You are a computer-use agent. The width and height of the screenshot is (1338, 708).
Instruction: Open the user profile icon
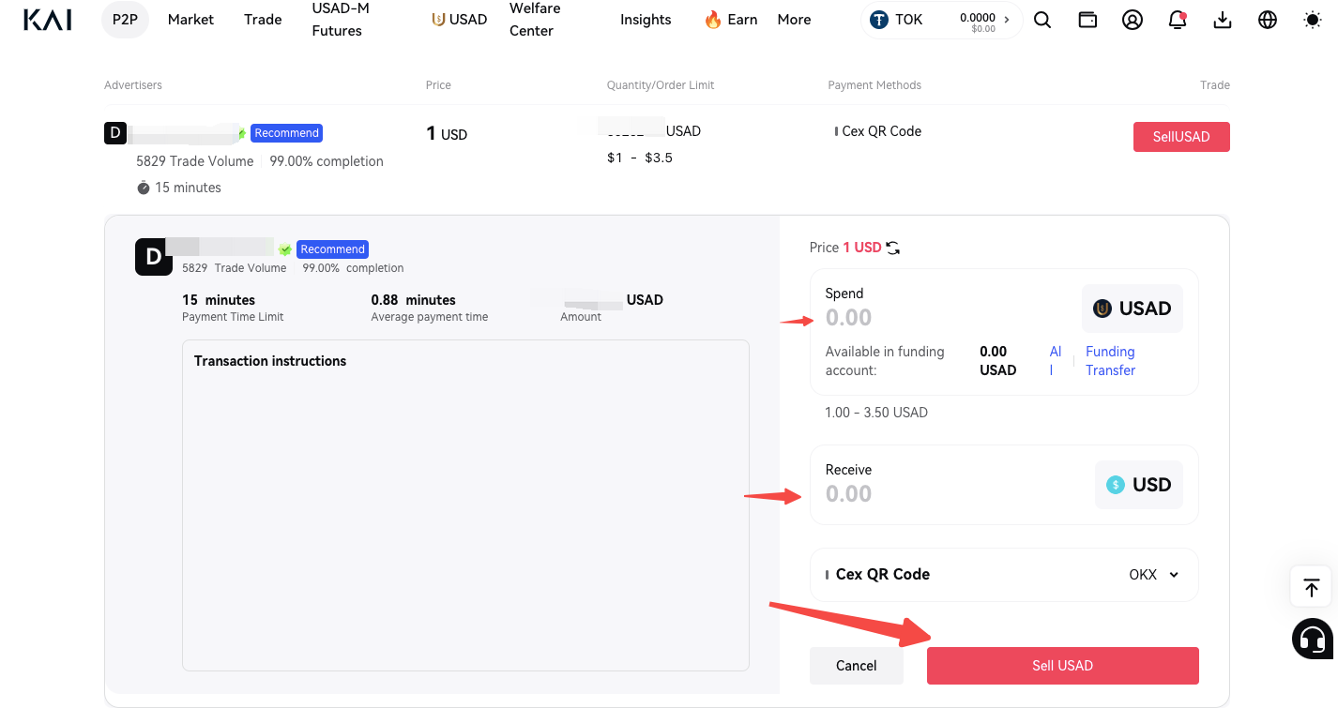click(x=1133, y=20)
